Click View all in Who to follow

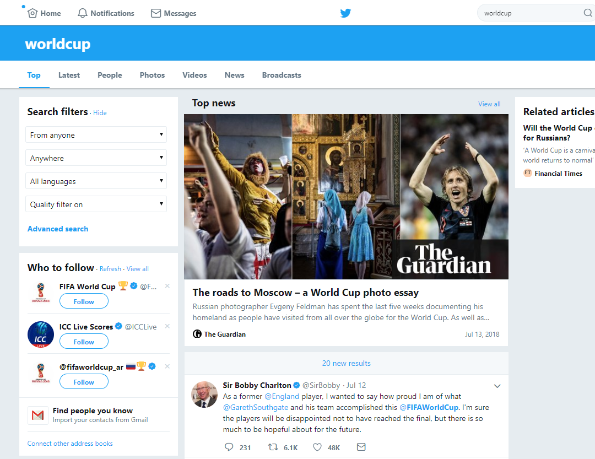pos(137,269)
